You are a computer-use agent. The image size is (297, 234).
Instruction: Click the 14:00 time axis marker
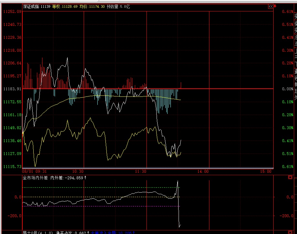click(x=203, y=172)
